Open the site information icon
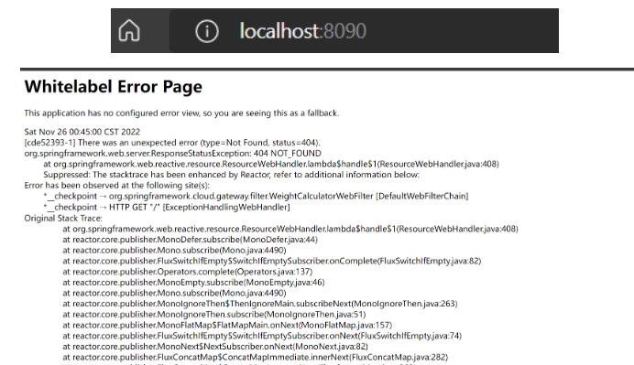Viewport: 634px width, 365px height. [207, 31]
